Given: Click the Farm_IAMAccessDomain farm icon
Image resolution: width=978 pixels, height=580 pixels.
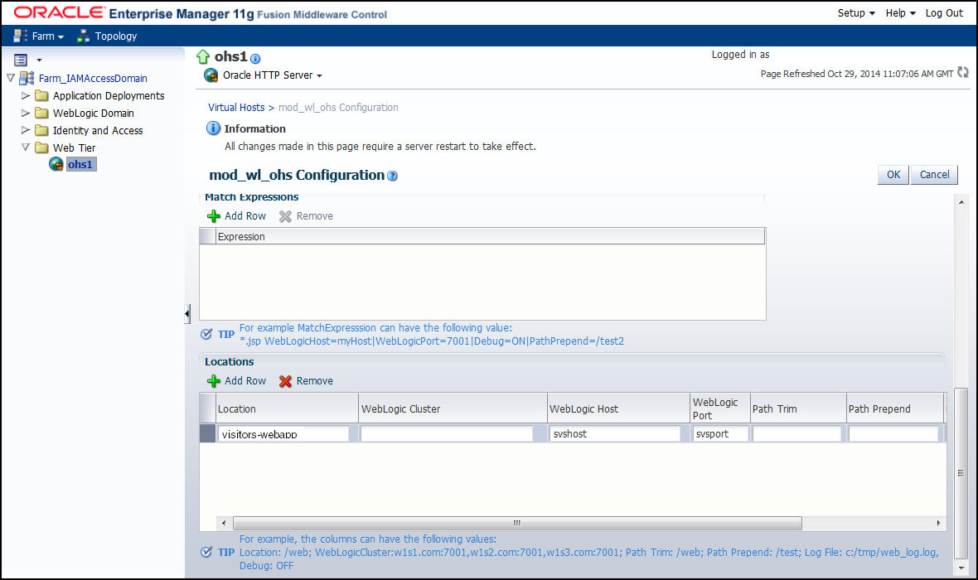Looking at the screenshot, I should tap(27, 78).
